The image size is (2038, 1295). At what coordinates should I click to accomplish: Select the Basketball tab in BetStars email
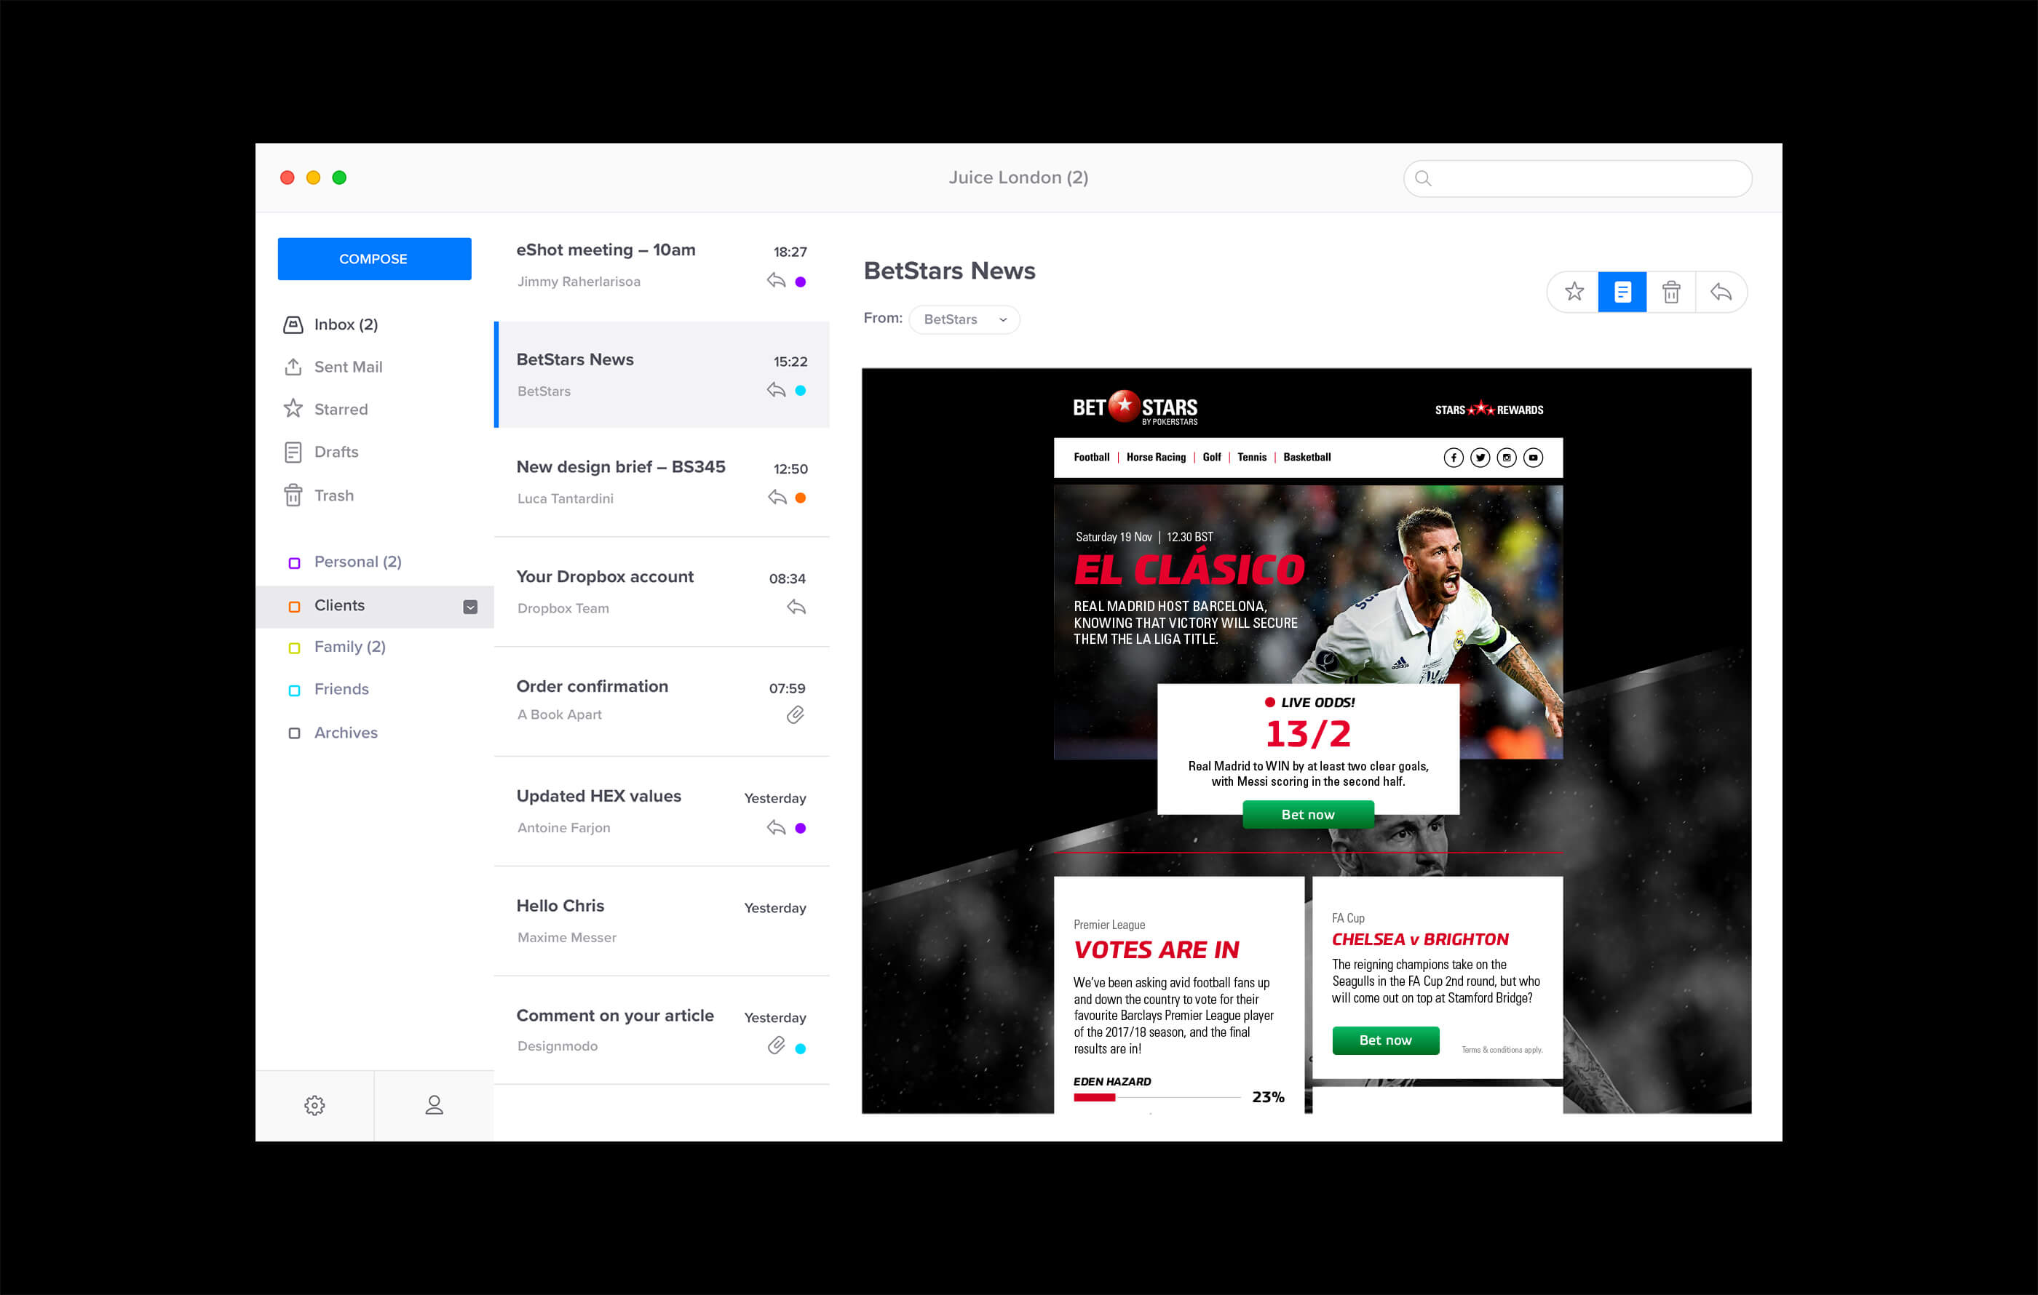point(1304,456)
